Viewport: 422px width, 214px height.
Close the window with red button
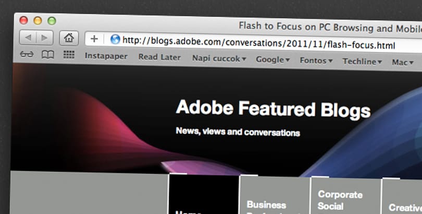pyautogui.click(x=23, y=20)
